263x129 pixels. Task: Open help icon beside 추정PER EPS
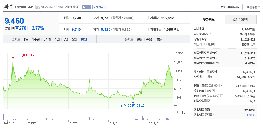pos(213,91)
